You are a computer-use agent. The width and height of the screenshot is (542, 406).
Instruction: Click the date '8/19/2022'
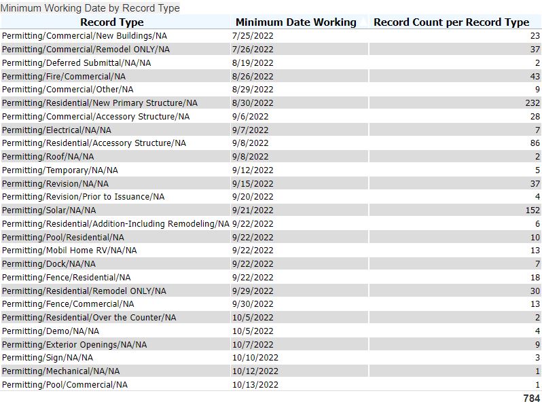(x=253, y=63)
